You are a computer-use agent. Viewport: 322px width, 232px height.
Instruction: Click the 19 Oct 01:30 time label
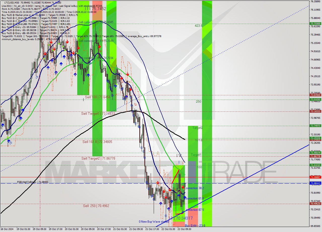pyautogui.click(x=23, y=229)
